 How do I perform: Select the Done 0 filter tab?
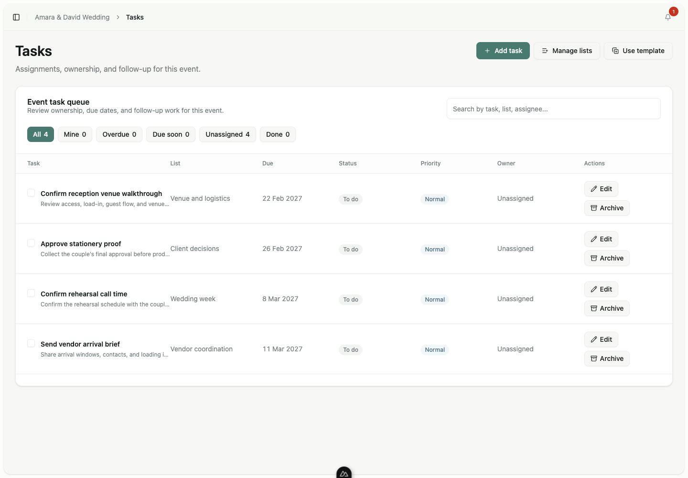click(x=278, y=134)
